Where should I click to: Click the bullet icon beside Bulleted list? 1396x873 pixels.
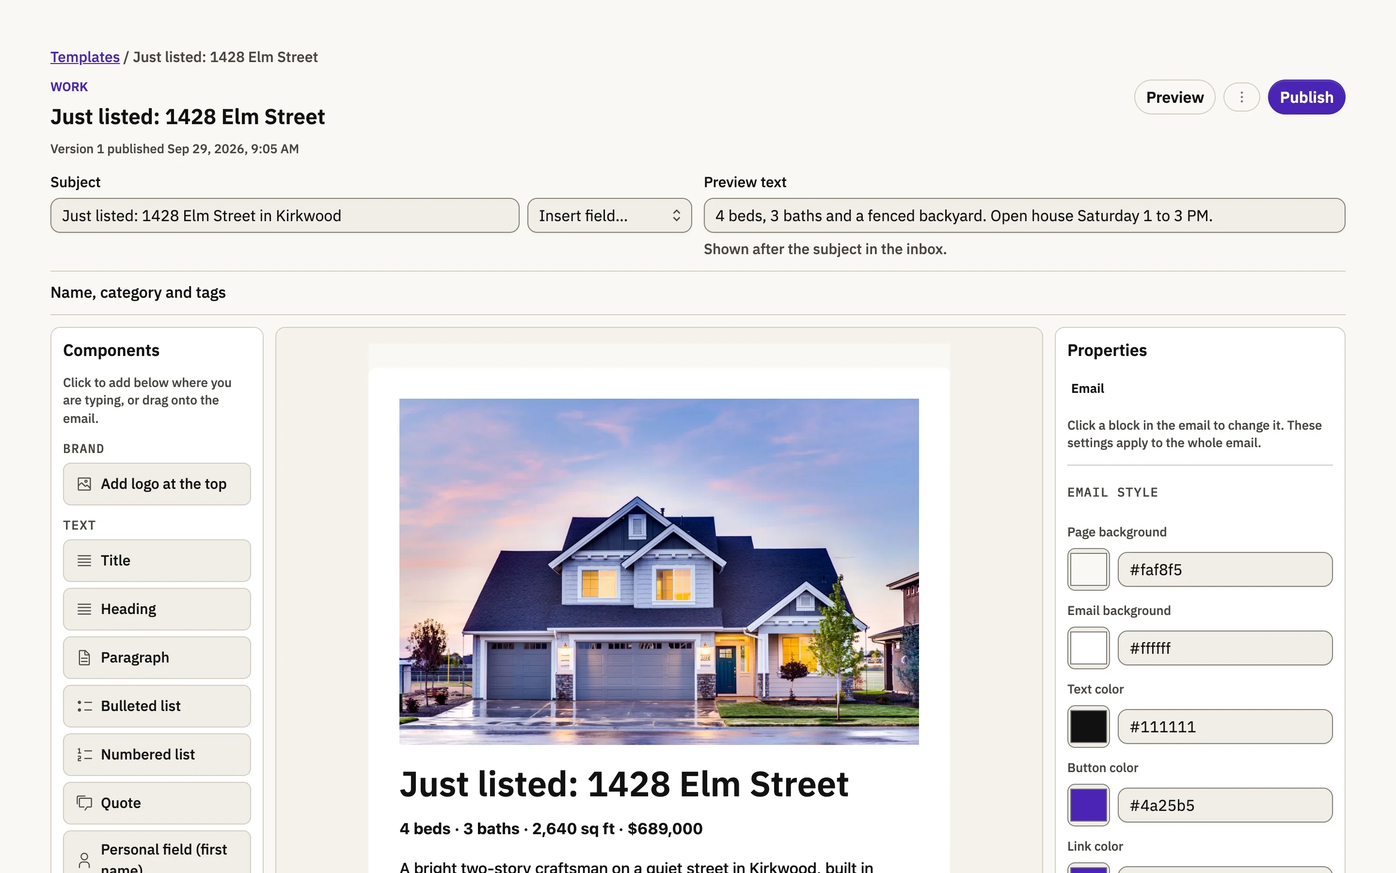(x=84, y=706)
